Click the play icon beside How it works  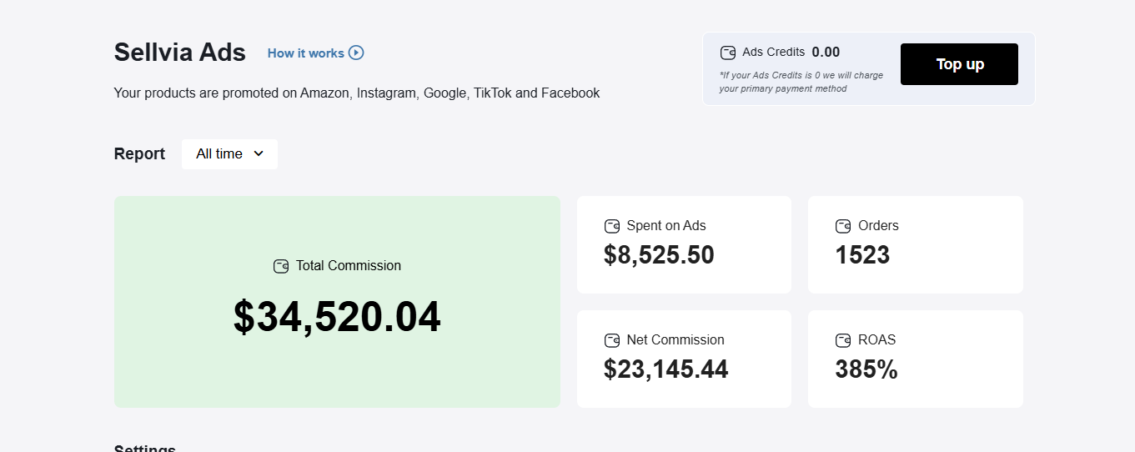click(356, 53)
